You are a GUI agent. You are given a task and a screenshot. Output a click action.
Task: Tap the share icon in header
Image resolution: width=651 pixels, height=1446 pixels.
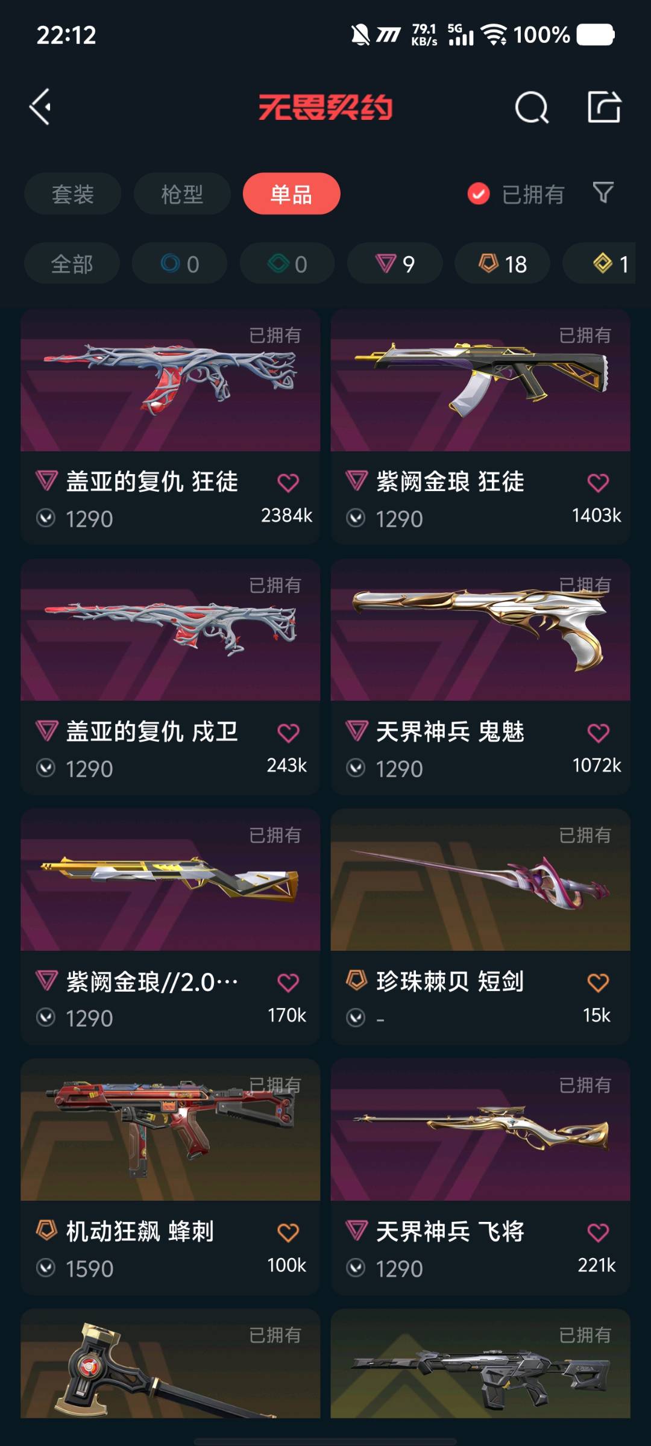(x=604, y=107)
